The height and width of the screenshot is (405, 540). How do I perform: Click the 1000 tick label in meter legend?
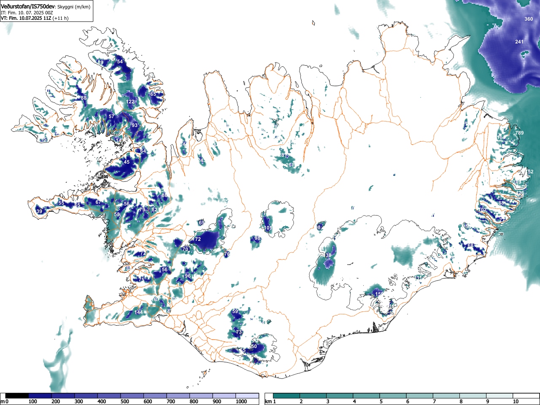pos(241,402)
